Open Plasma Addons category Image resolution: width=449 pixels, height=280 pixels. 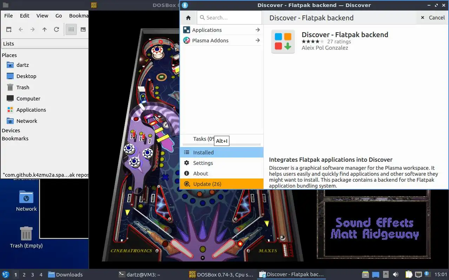[x=222, y=41]
